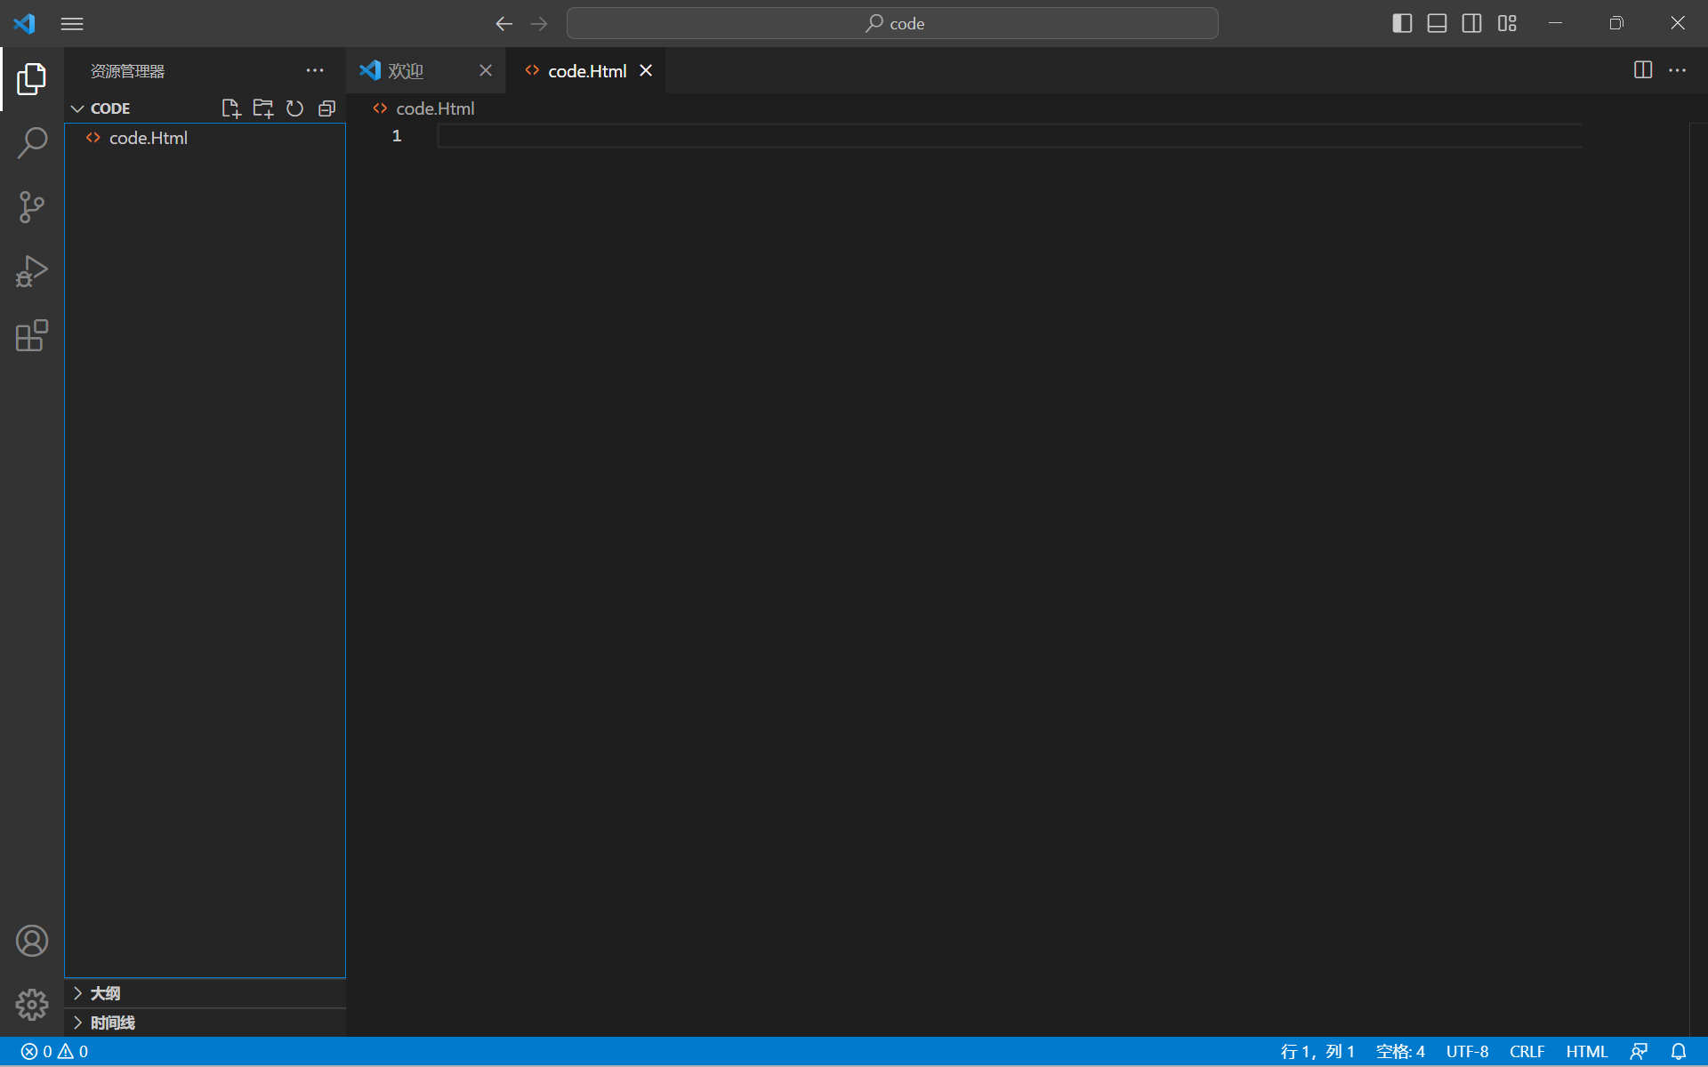Image resolution: width=1708 pixels, height=1067 pixels.
Task: Click the New File icon in explorer
Action: 230,108
